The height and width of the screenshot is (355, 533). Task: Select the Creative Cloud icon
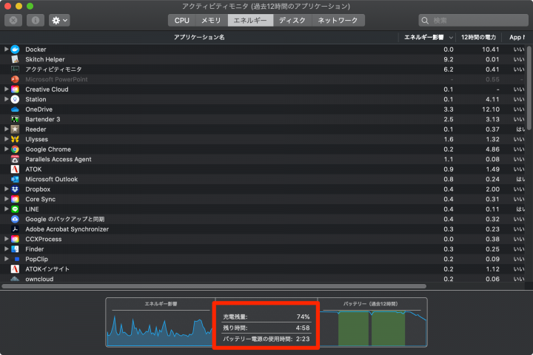coord(15,89)
